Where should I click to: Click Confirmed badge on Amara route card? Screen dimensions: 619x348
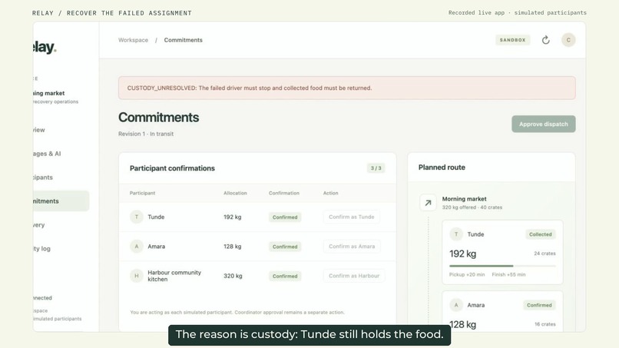click(x=539, y=305)
